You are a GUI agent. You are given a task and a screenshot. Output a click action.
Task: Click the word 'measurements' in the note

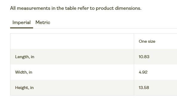point(34,8)
